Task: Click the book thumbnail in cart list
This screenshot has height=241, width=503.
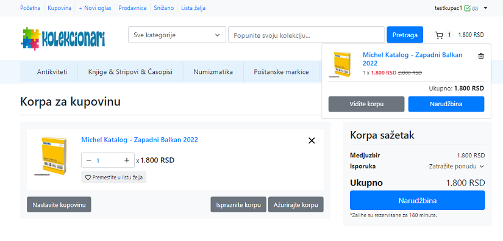Action: 54,156
